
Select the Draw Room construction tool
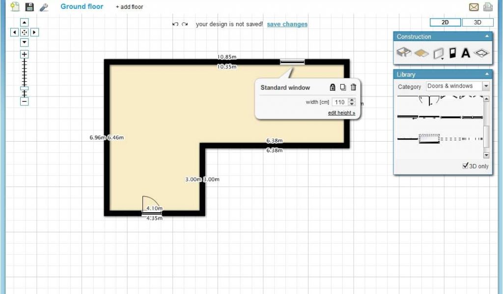(403, 53)
